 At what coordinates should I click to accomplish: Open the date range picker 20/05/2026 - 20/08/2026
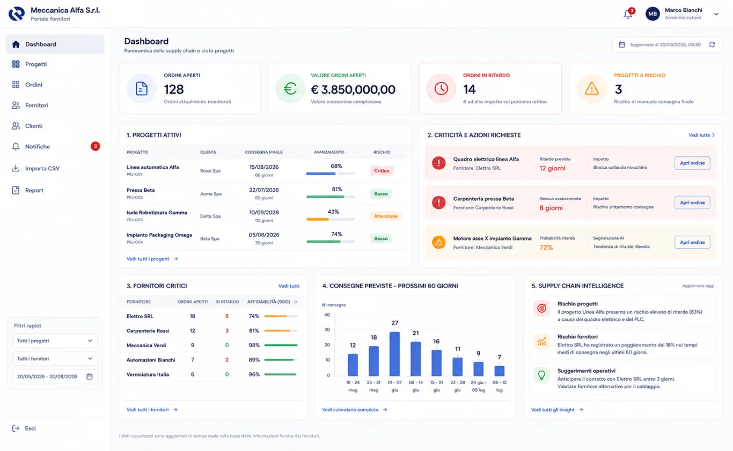point(55,377)
